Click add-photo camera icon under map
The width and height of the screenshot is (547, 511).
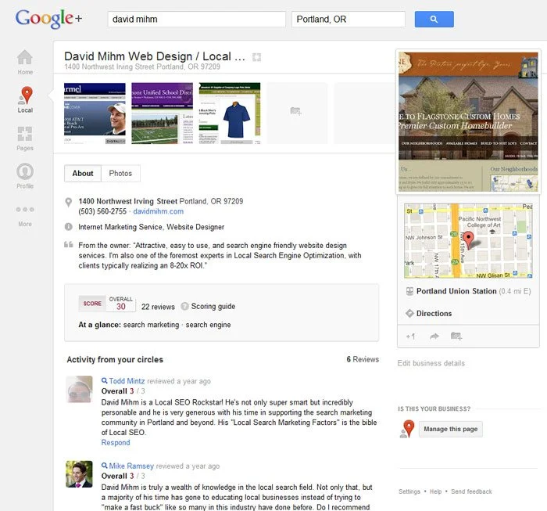click(x=456, y=336)
